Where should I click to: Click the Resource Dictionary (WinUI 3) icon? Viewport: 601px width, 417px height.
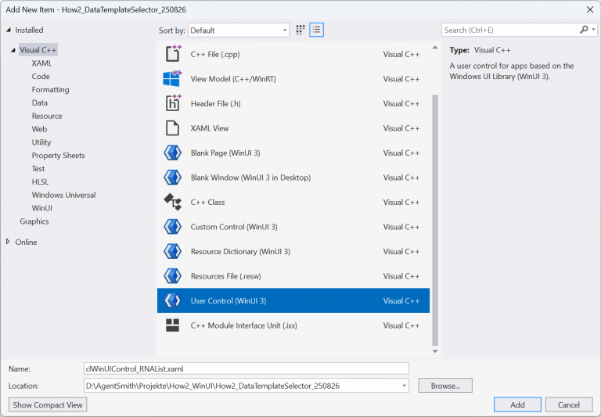[x=172, y=251]
